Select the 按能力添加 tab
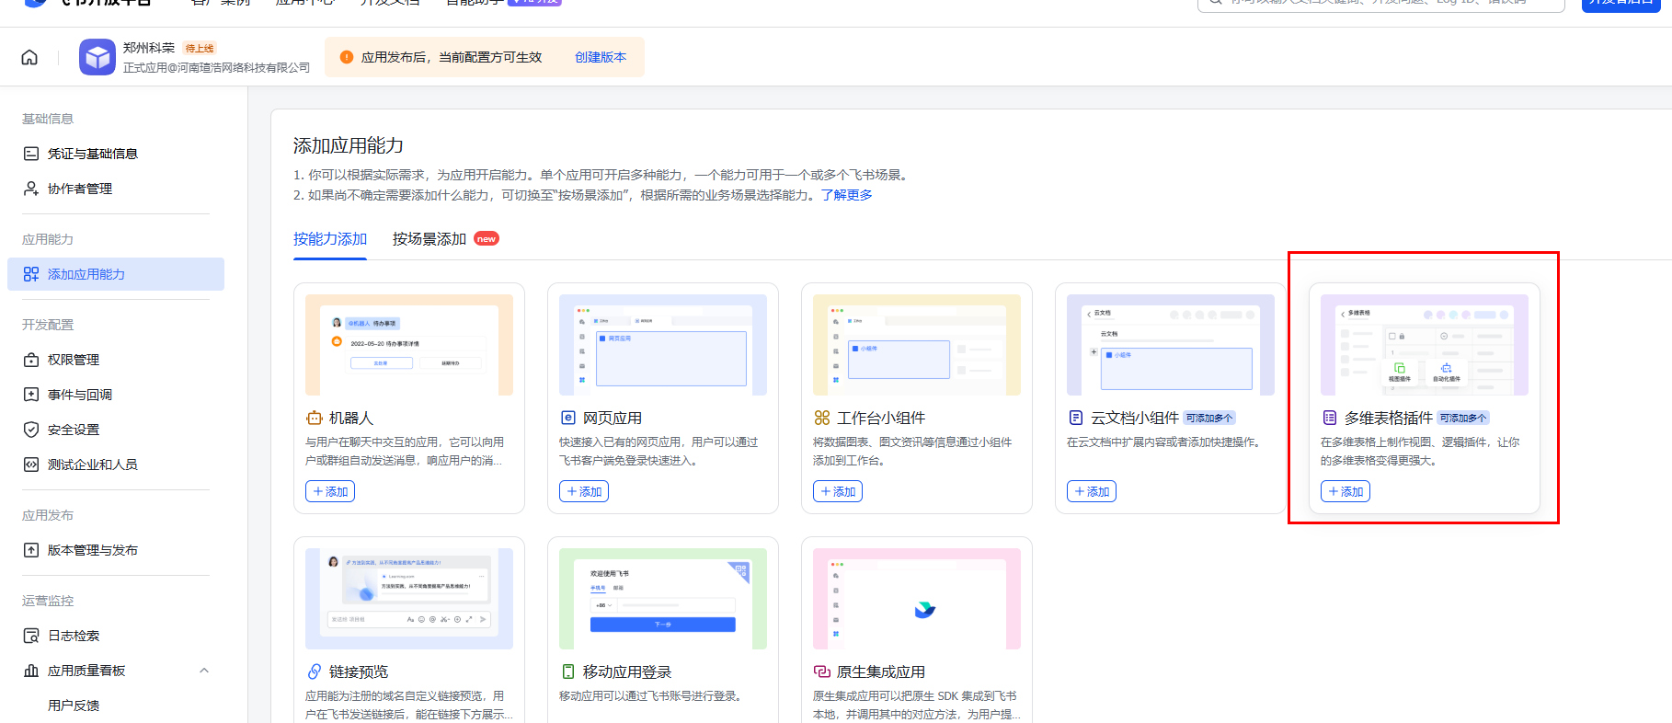Screen dimensions: 1672x723 coord(329,239)
